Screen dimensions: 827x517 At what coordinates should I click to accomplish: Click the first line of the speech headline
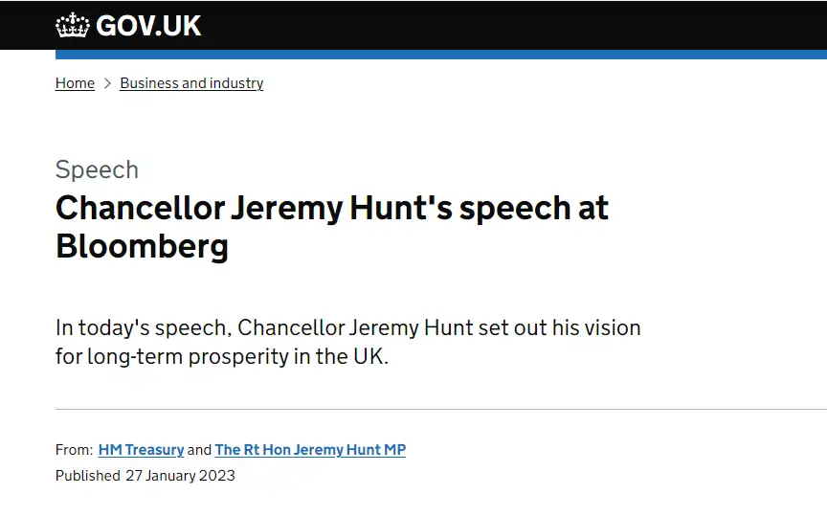tap(332, 209)
